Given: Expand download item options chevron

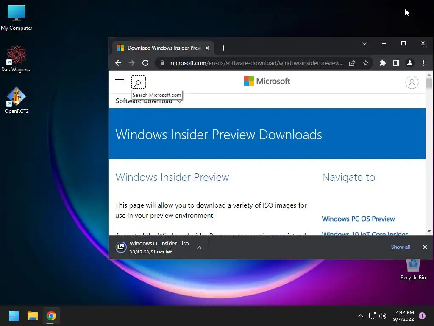Looking at the screenshot, I should 199,247.
